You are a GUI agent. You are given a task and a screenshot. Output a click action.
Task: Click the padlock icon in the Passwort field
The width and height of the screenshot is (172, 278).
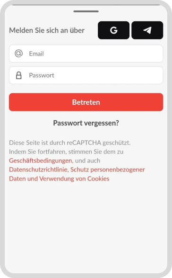tap(18, 75)
